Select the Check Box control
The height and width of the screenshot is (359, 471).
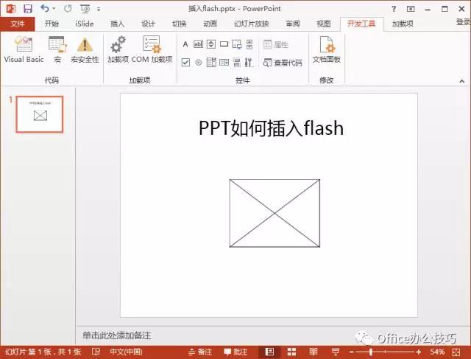pos(185,63)
